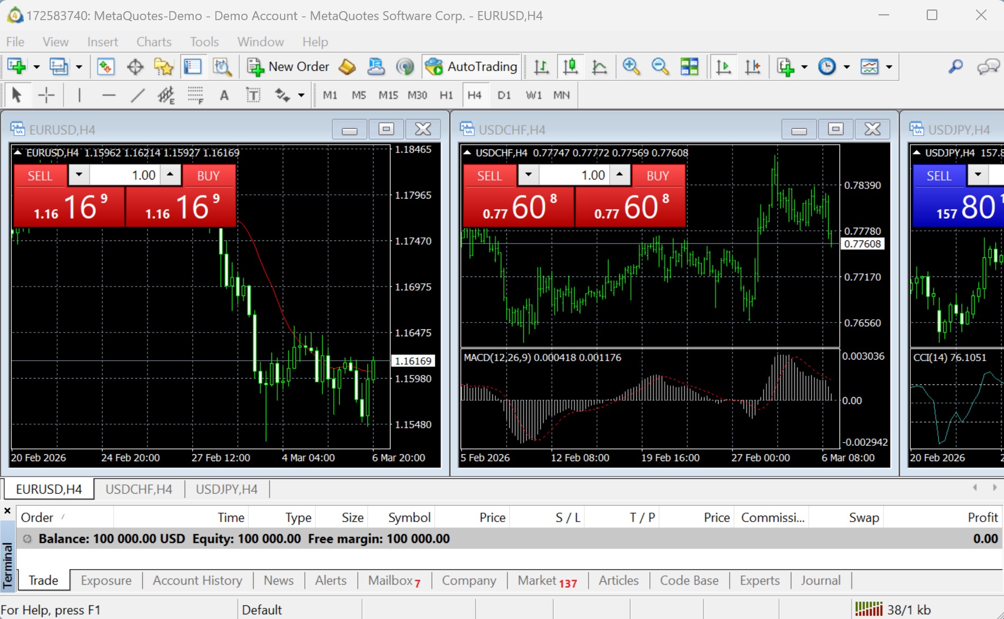Select the horizontal line drawing tool
This screenshot has height=619, width=1004.
[x=108, y=95]
